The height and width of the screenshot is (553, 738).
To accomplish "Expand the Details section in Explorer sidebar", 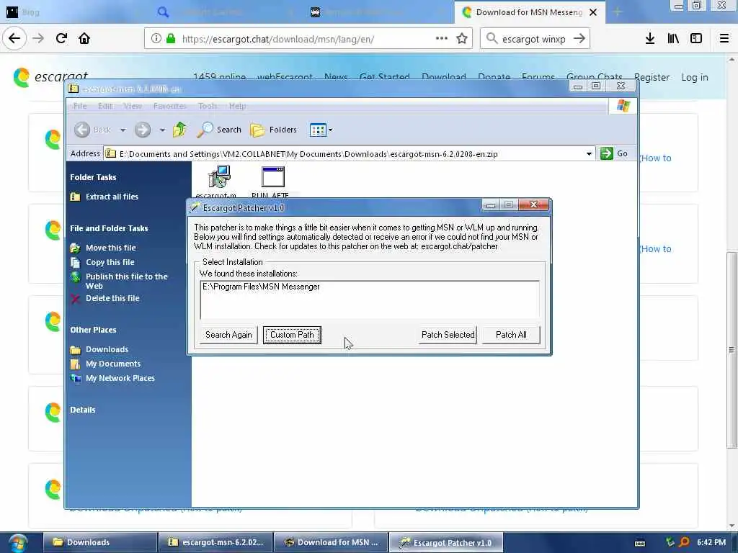I will [x=83, y=410].
